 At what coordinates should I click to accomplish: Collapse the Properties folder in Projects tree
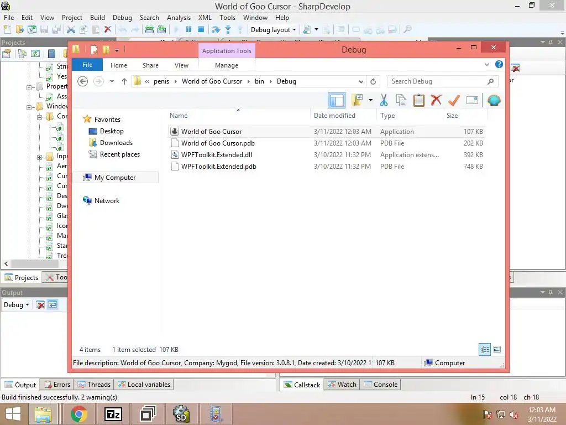[x=29, y=87]
